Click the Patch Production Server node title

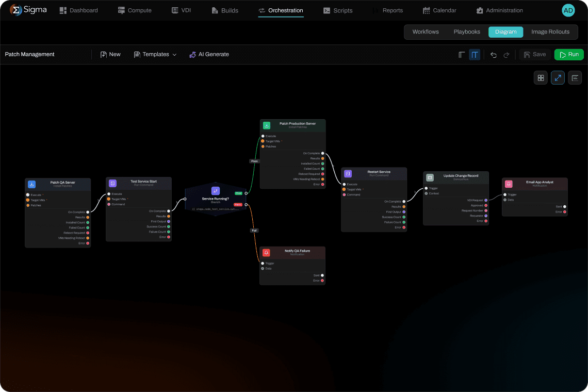click(x=298, y=123)
